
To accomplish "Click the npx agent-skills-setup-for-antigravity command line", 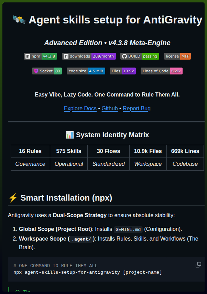I will pos(88,272).
